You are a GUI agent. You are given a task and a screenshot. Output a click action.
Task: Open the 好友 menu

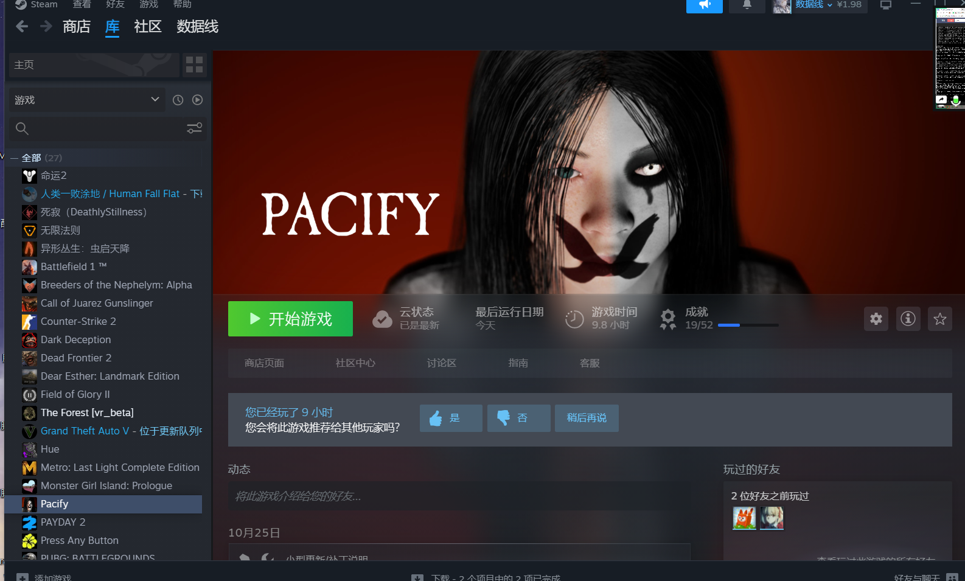pyautogui.click(x=115, y=4)
